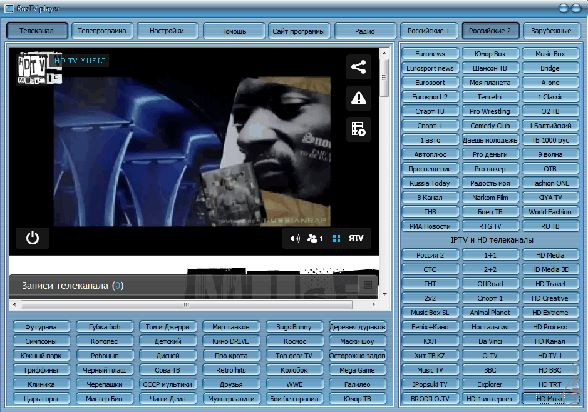
Task: Open the recordings list icon beside Записи телеканала
Action: (368, 286)
